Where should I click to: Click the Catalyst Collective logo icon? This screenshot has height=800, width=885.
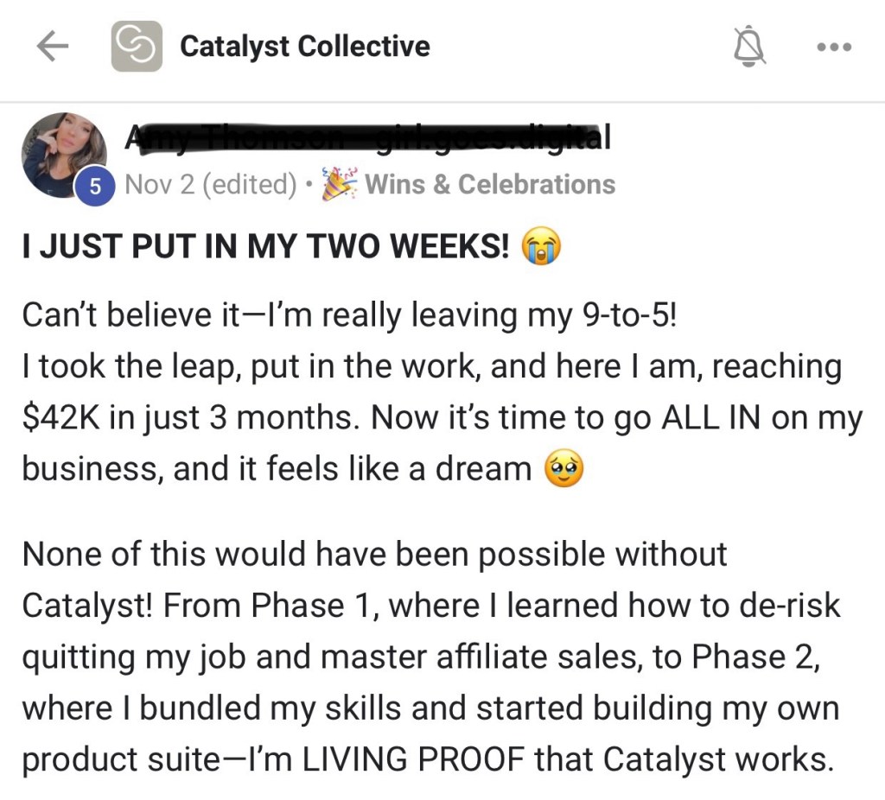click(137, 47)
